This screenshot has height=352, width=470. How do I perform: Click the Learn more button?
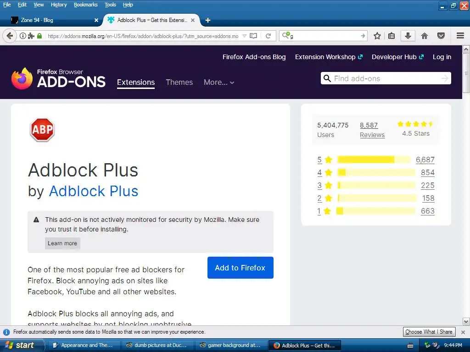62,243
